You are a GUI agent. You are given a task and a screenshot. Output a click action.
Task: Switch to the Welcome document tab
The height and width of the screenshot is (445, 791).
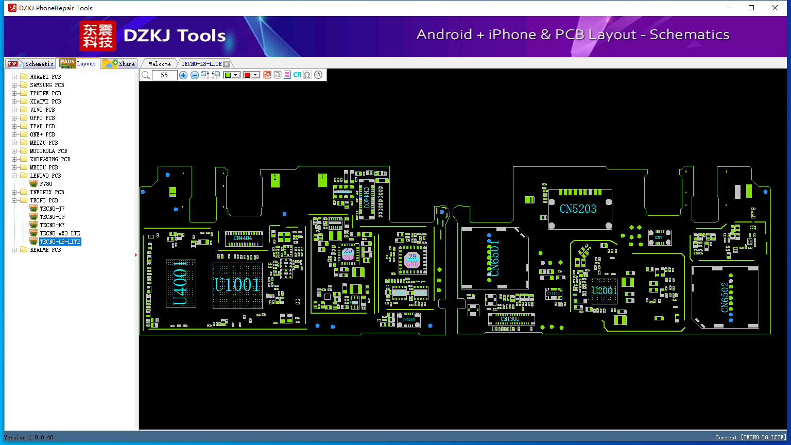160,64
